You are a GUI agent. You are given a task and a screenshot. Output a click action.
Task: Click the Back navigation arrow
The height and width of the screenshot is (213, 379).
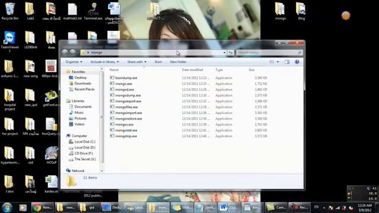65,52
